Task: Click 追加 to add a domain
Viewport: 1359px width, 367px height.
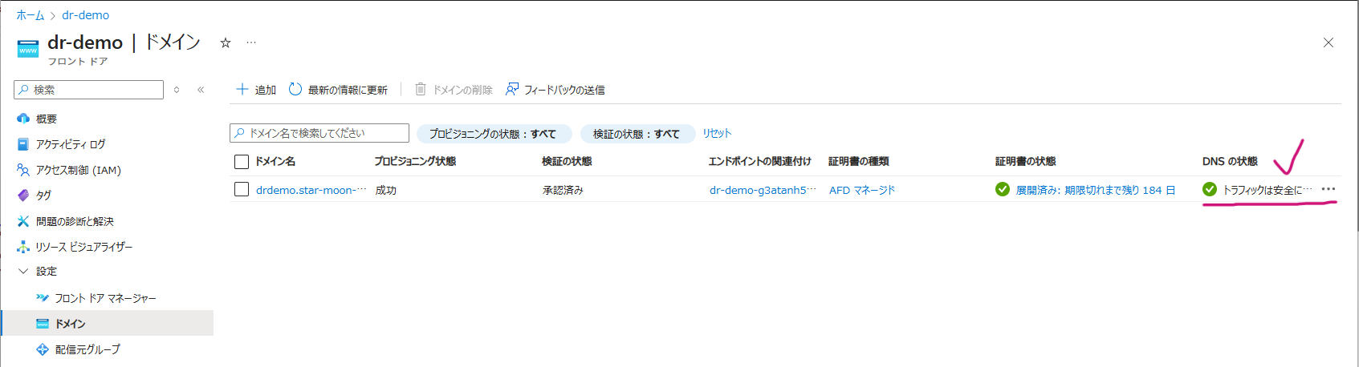Action: point(256,90)
